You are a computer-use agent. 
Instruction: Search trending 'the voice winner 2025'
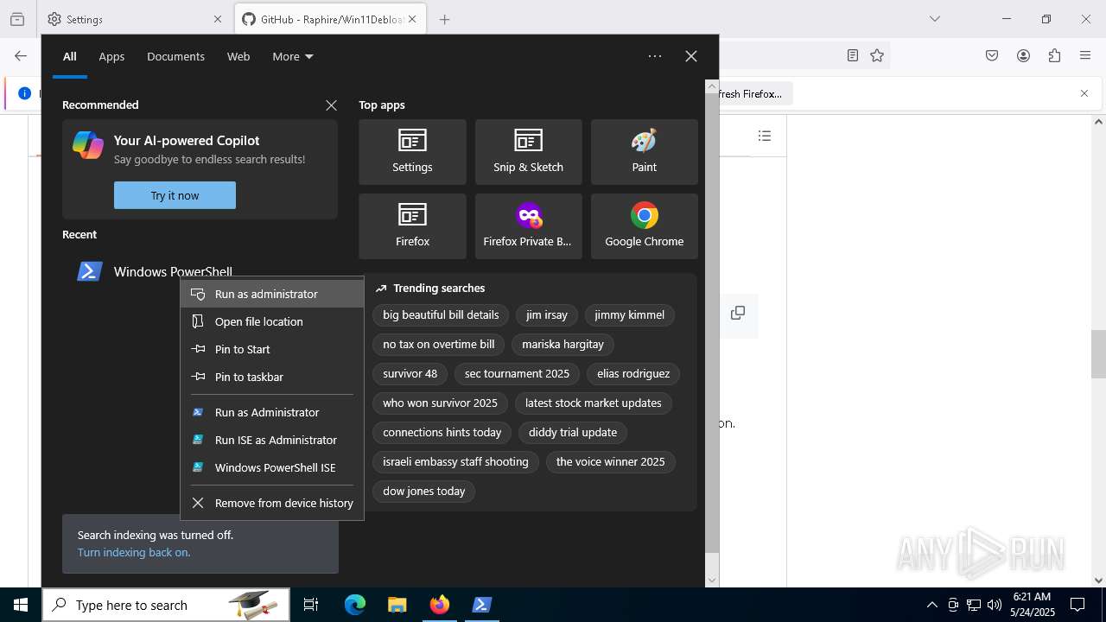tap(610, 462)
